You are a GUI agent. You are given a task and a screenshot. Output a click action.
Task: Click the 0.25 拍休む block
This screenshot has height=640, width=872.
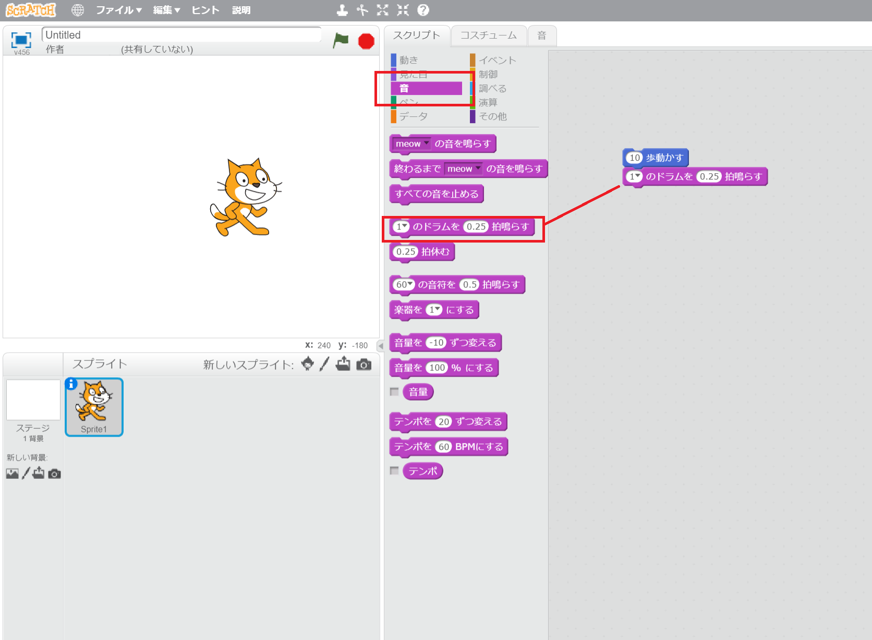(422, 252)
